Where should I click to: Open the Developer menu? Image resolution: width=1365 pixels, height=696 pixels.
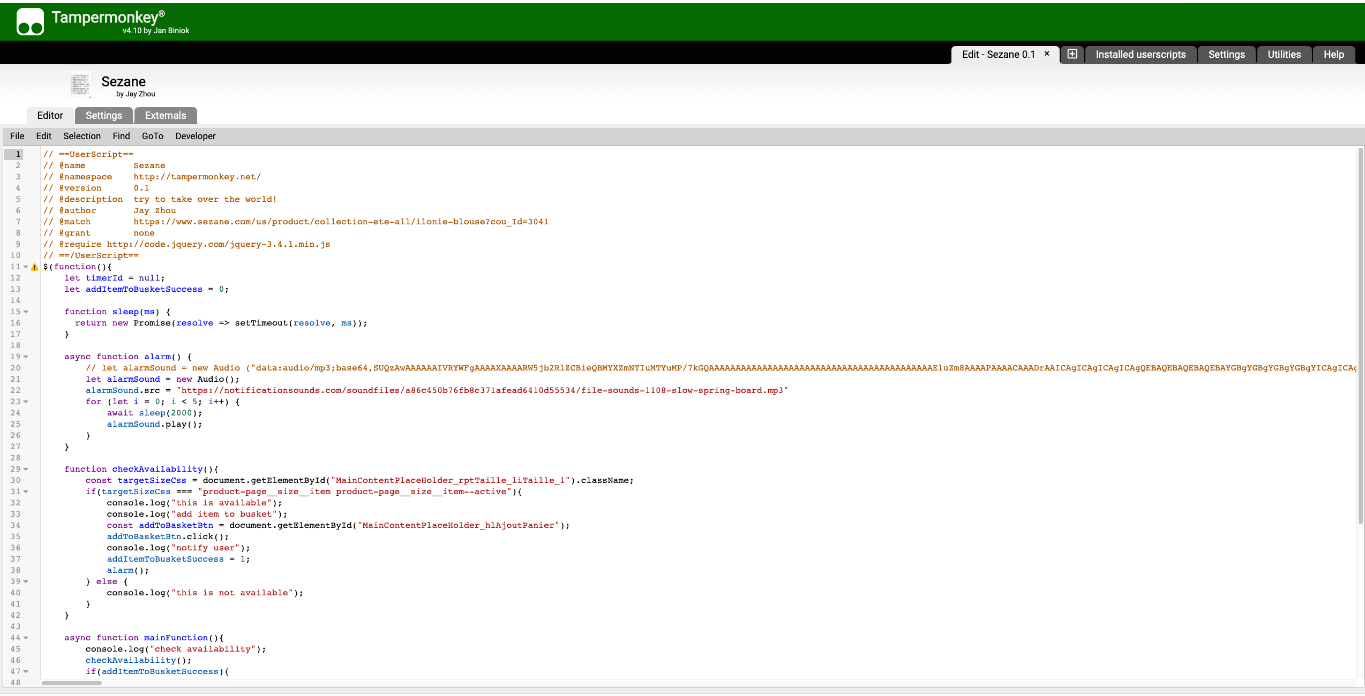click(x=195, y=136)
